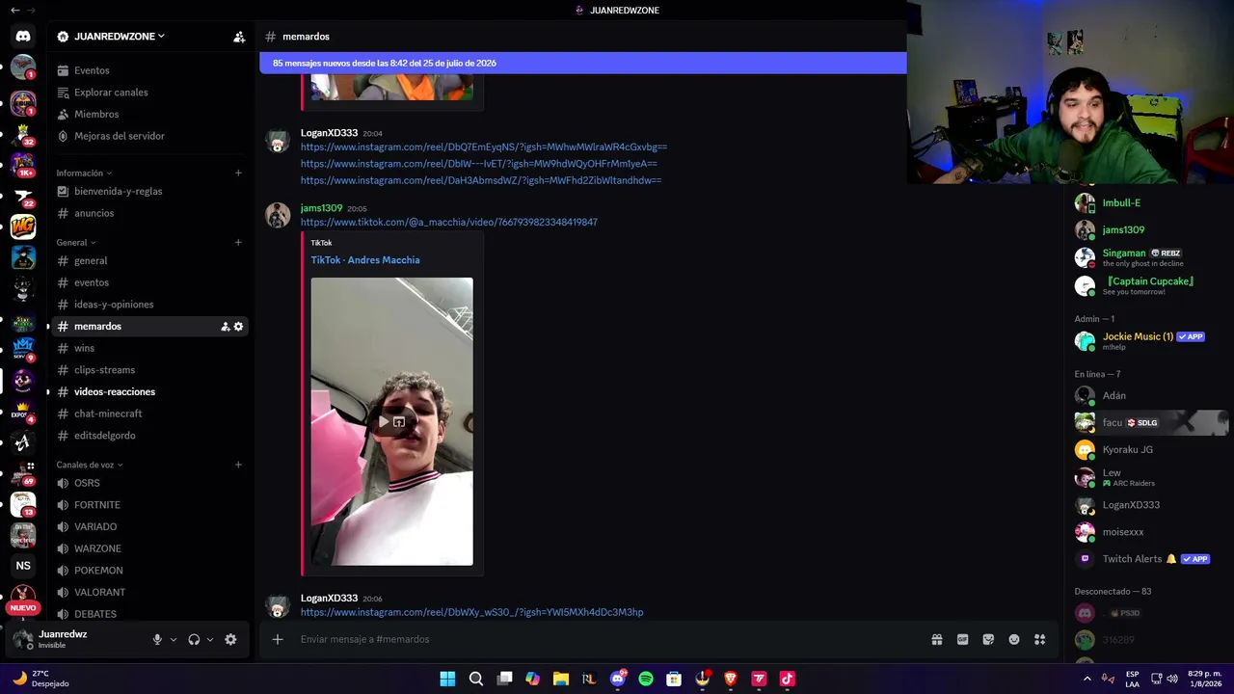Open Brave browser from taskbar
Image resolution: width=1234 pixels, height=694 pixels.
731,679
